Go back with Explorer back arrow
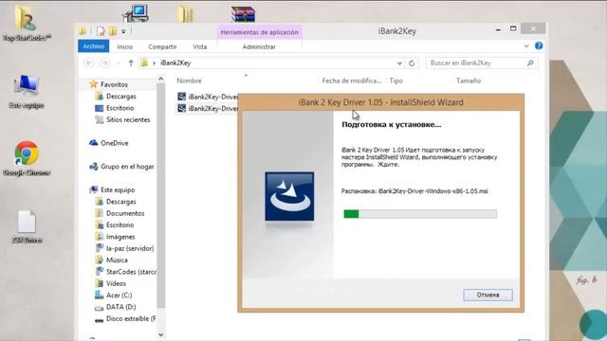Screen dimensions: 607x341 [89, 63]
